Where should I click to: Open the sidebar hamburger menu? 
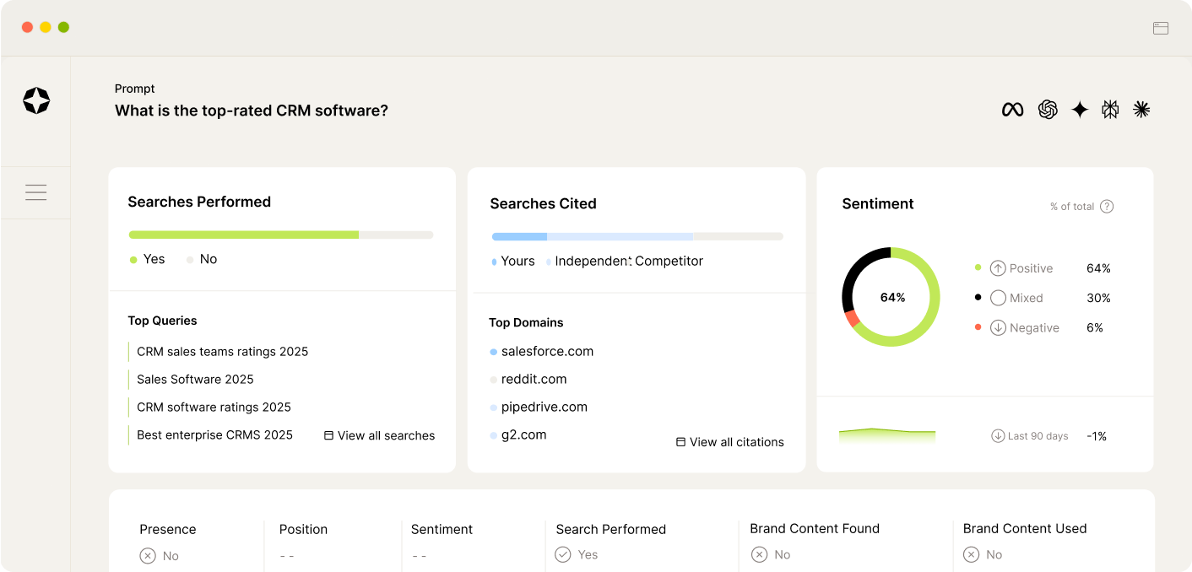pos(35,192)
